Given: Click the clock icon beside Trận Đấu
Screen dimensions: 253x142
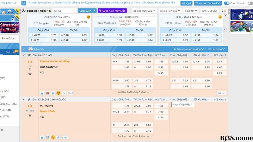Looking at the screenshot, I should (x=30, y=49).
